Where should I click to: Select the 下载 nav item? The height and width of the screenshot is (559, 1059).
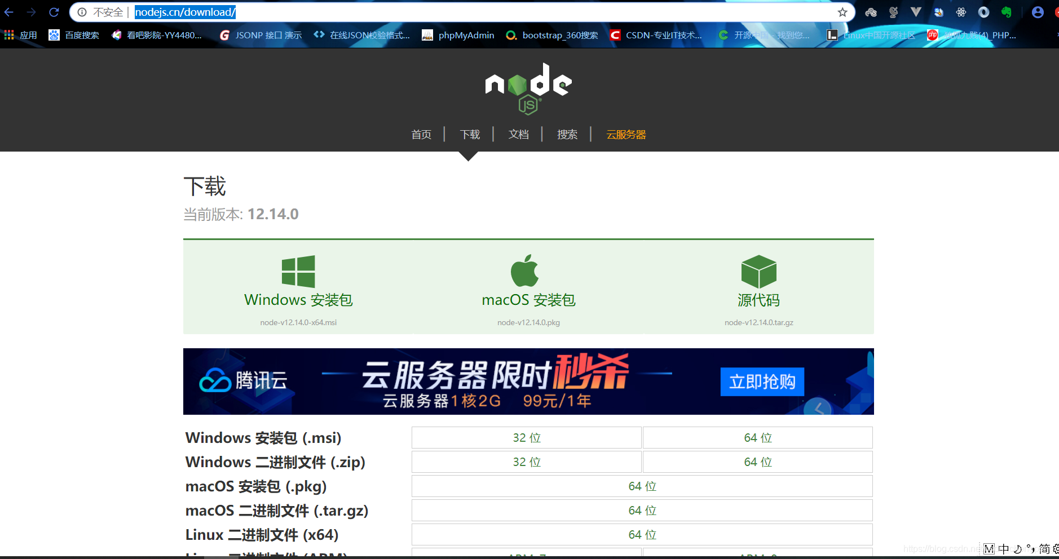pos(470,134)
